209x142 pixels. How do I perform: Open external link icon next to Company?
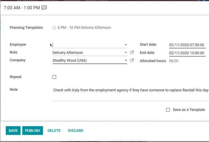click(132, 60)
